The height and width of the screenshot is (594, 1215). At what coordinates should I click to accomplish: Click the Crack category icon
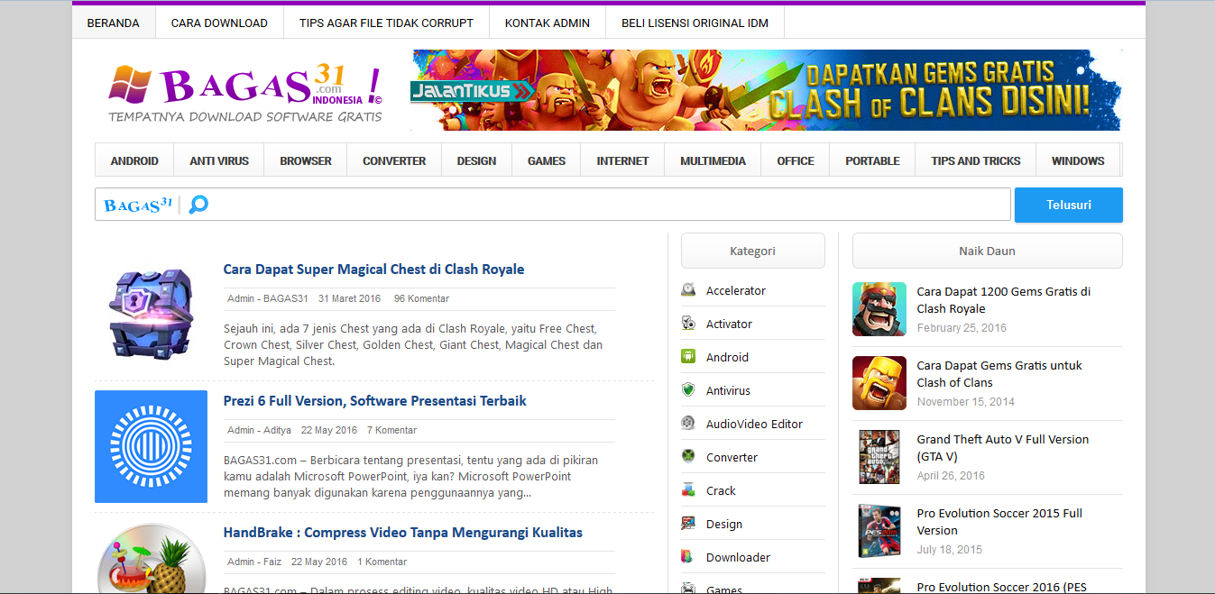pyautogui.click(x=688, y=490)
